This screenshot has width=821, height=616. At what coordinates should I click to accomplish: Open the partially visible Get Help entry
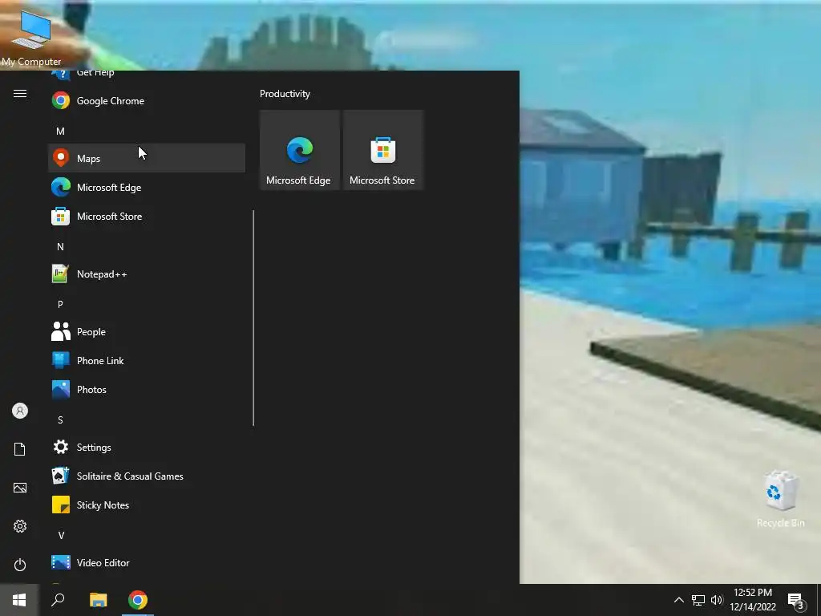coord(147,76)
